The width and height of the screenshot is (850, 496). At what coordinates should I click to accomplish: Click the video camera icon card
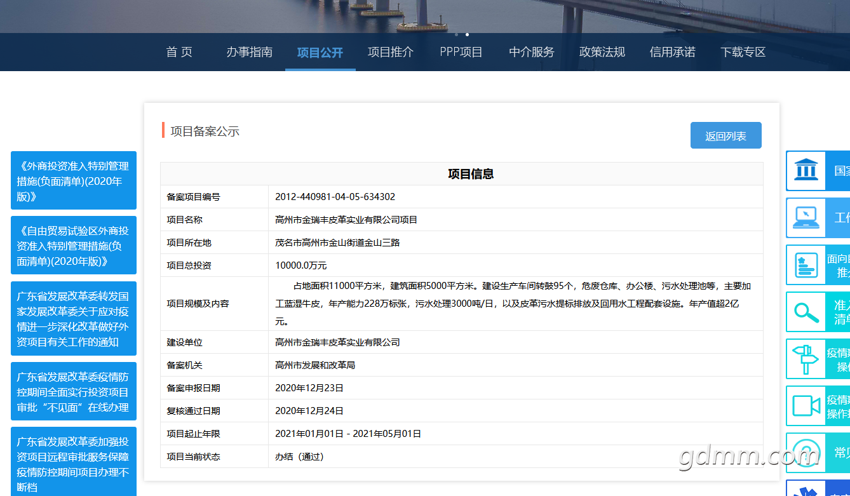818,406
